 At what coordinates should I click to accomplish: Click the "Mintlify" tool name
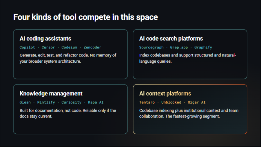(x=46, y=102)
